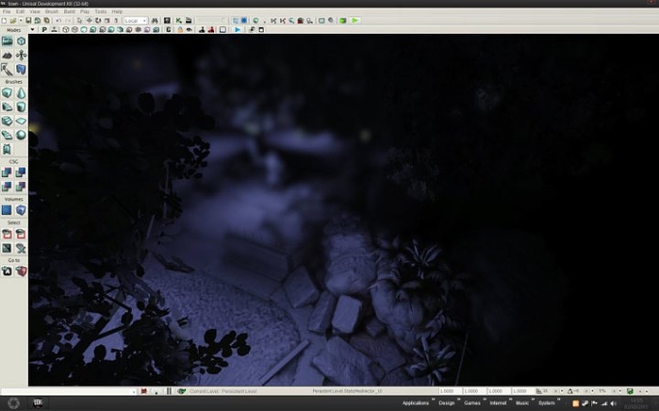Open the System menu in the panel

point(547,403)
